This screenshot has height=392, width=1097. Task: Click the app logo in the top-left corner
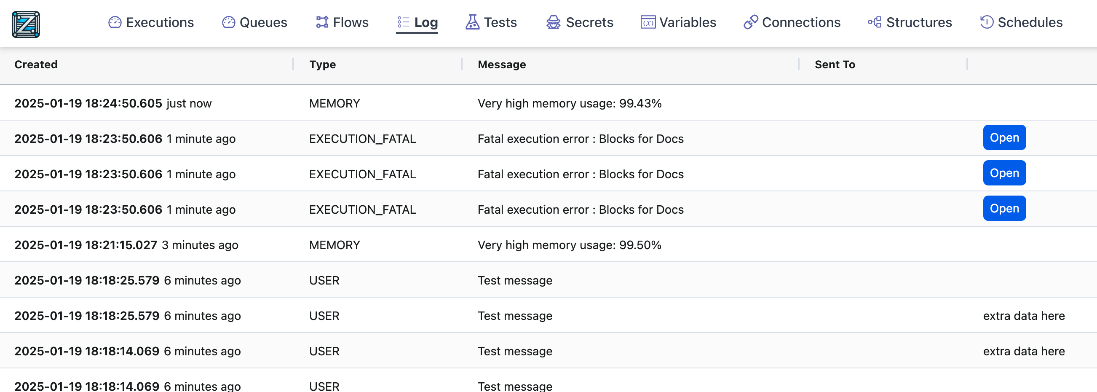click(x=26, y=24)
